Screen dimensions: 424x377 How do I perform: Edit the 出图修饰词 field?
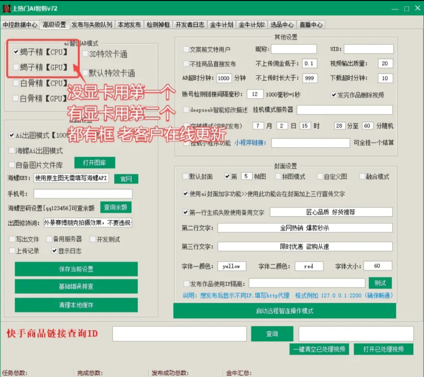click(x=88, y=223)
